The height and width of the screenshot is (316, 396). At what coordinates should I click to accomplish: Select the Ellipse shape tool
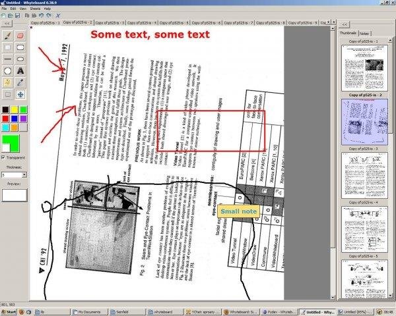(x=20, y=59)
